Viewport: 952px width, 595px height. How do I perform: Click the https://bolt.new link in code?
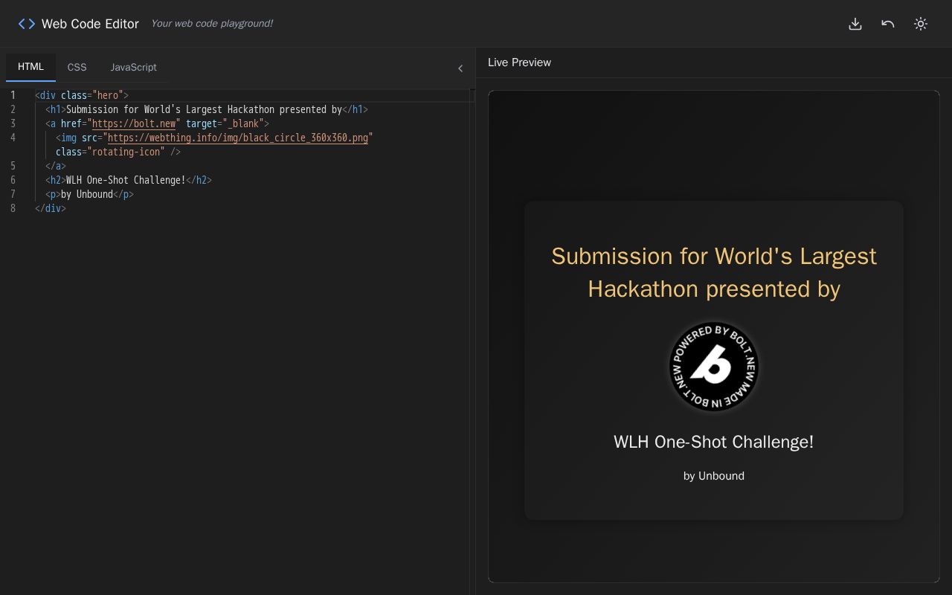[x=134, y=123]
